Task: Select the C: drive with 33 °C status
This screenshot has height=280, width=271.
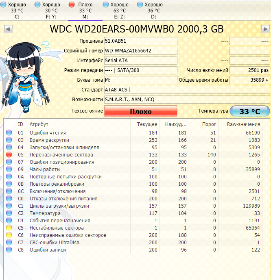Action: (17, 11)
